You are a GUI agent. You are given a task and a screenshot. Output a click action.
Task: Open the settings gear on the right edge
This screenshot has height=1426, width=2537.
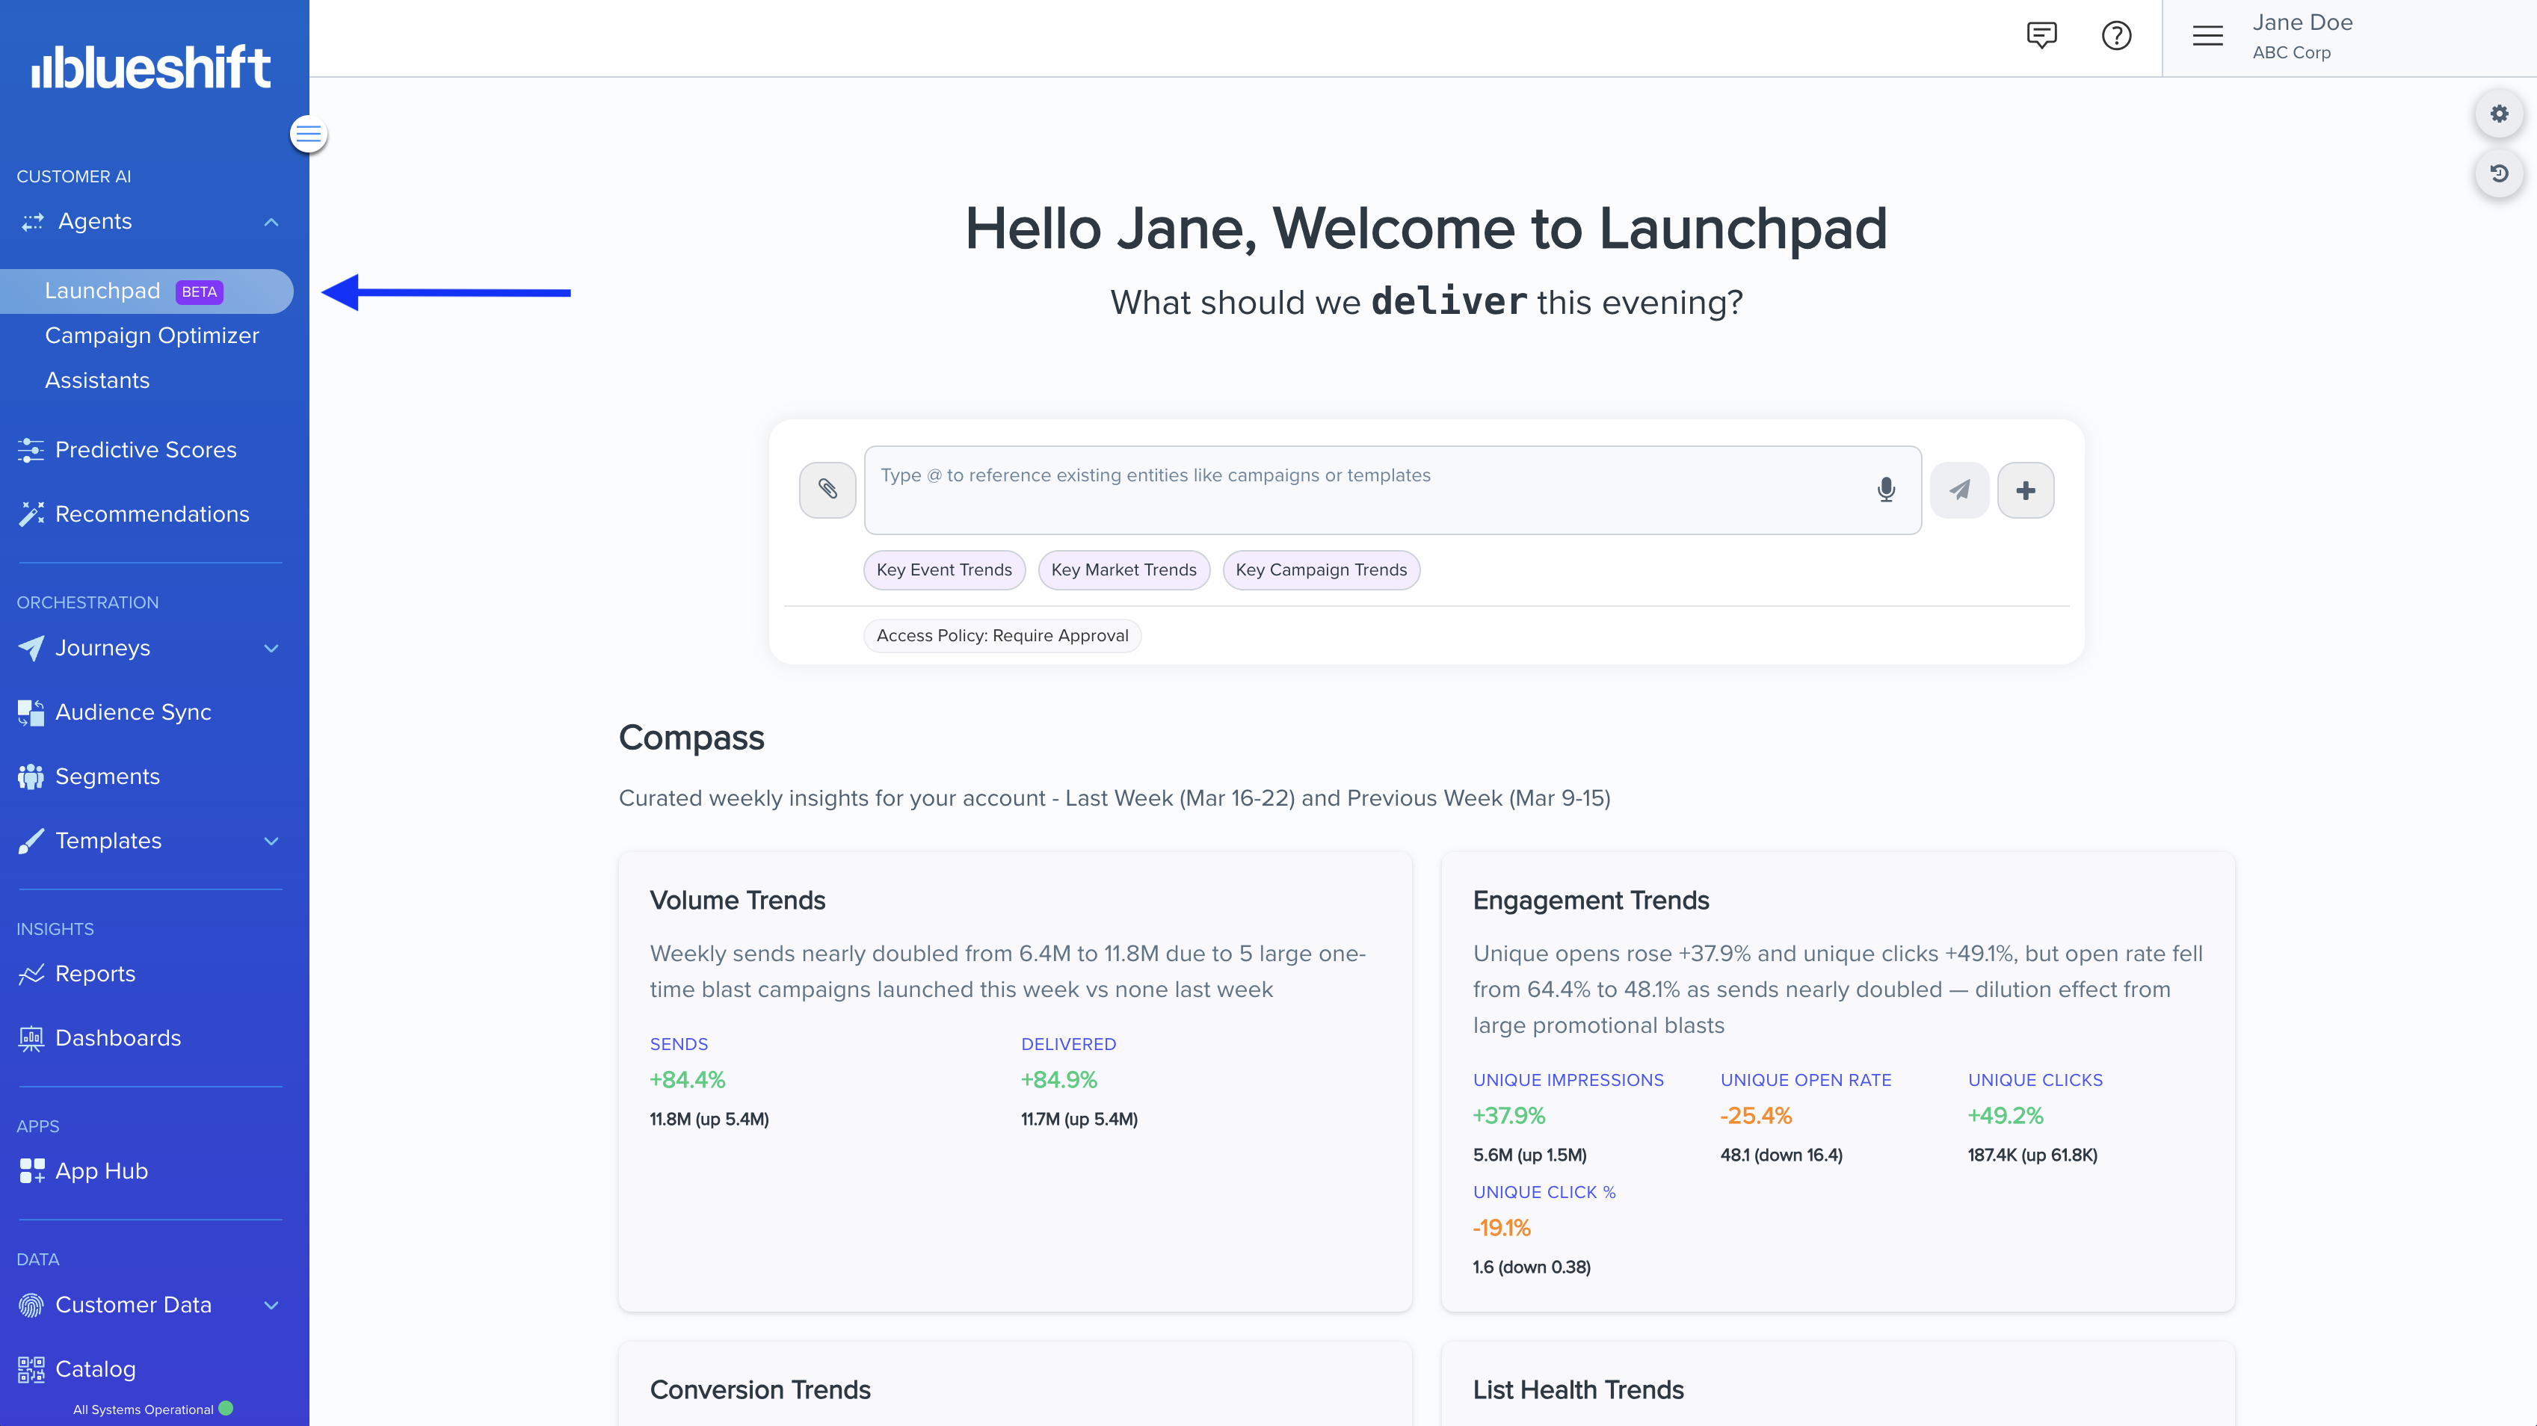click(x=2499, y=114)
